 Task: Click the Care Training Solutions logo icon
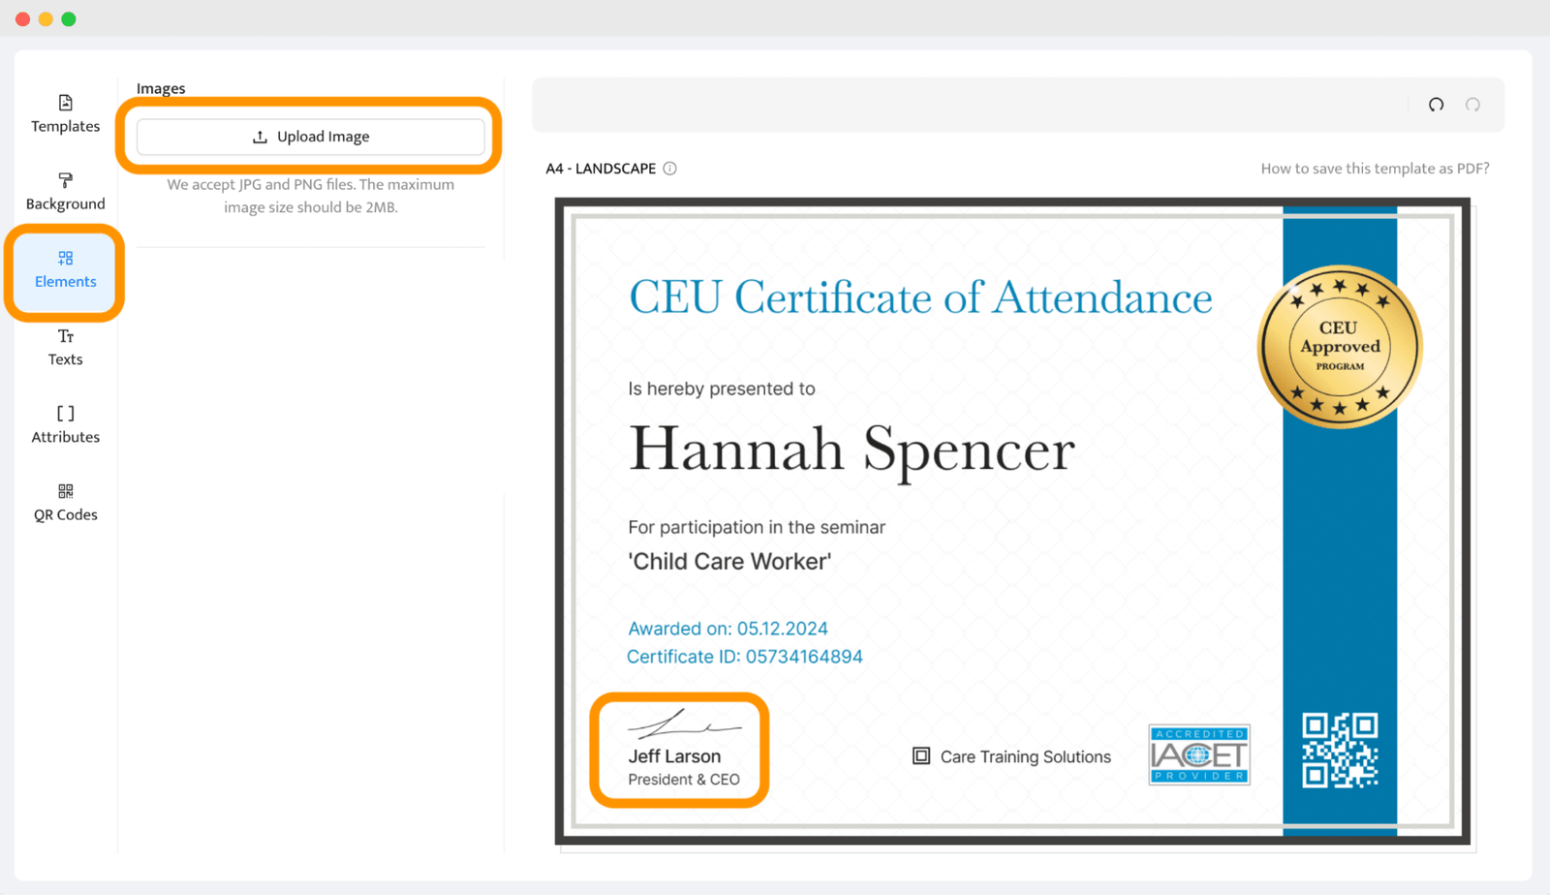coord(921,756)
